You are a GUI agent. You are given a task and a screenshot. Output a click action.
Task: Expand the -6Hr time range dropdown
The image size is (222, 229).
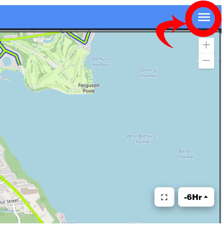coord(196,197)
